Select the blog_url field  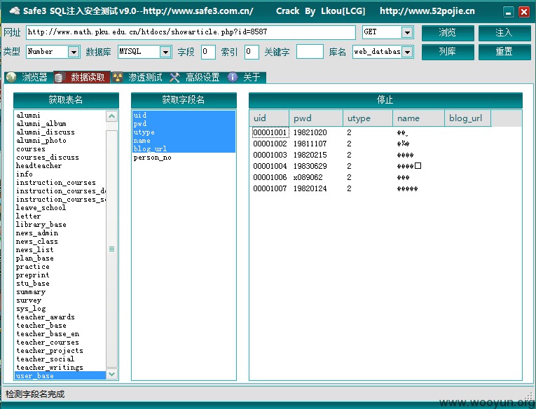point(184,149)
